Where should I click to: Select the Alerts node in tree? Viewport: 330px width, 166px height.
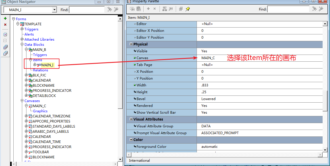pyautogui.click(x=29, y=34)
